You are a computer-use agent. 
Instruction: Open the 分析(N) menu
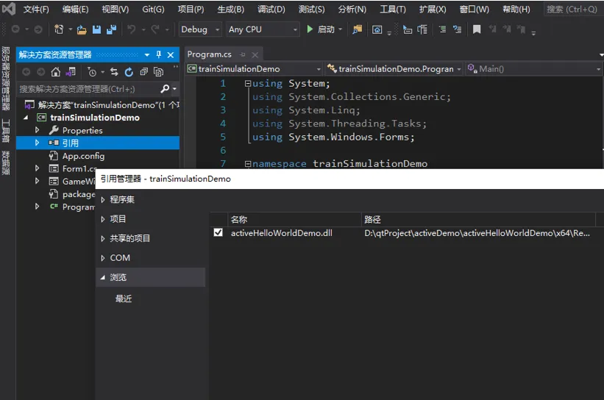[352, 10]
